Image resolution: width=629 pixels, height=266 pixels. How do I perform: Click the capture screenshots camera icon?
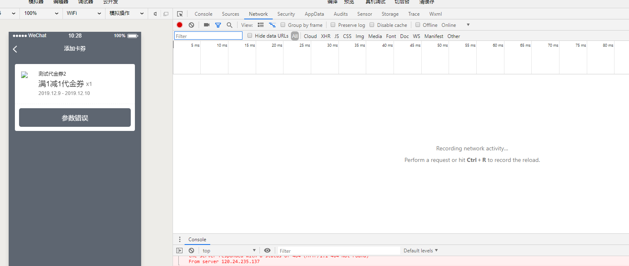(206, 25)
